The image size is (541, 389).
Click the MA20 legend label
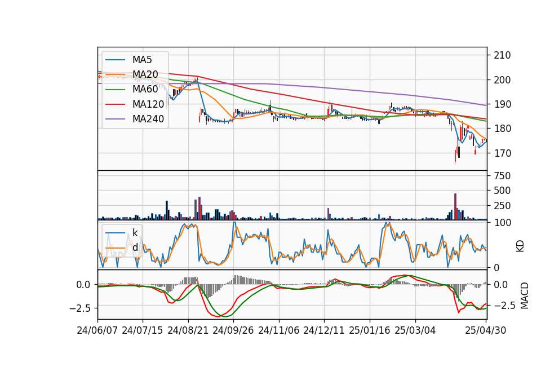tap(145, 74)
